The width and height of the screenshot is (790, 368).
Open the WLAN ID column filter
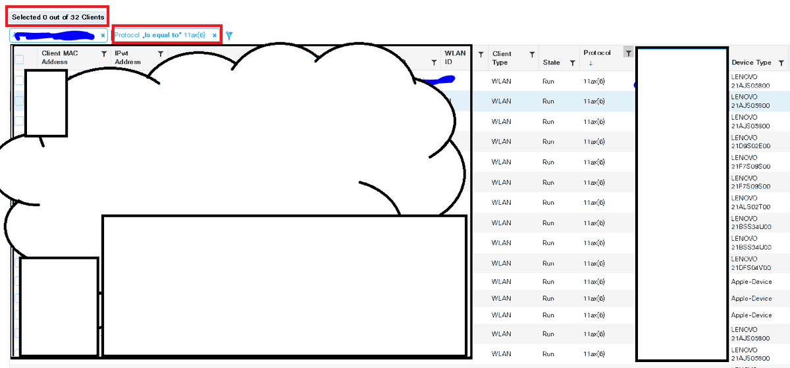tap(481, 54)
